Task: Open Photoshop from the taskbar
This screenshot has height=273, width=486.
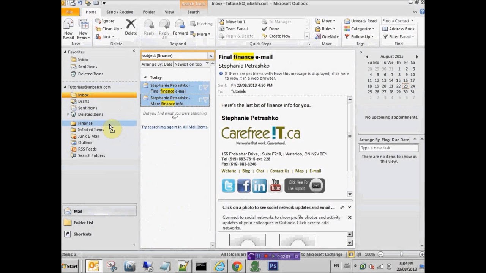Action: point(273,266)
